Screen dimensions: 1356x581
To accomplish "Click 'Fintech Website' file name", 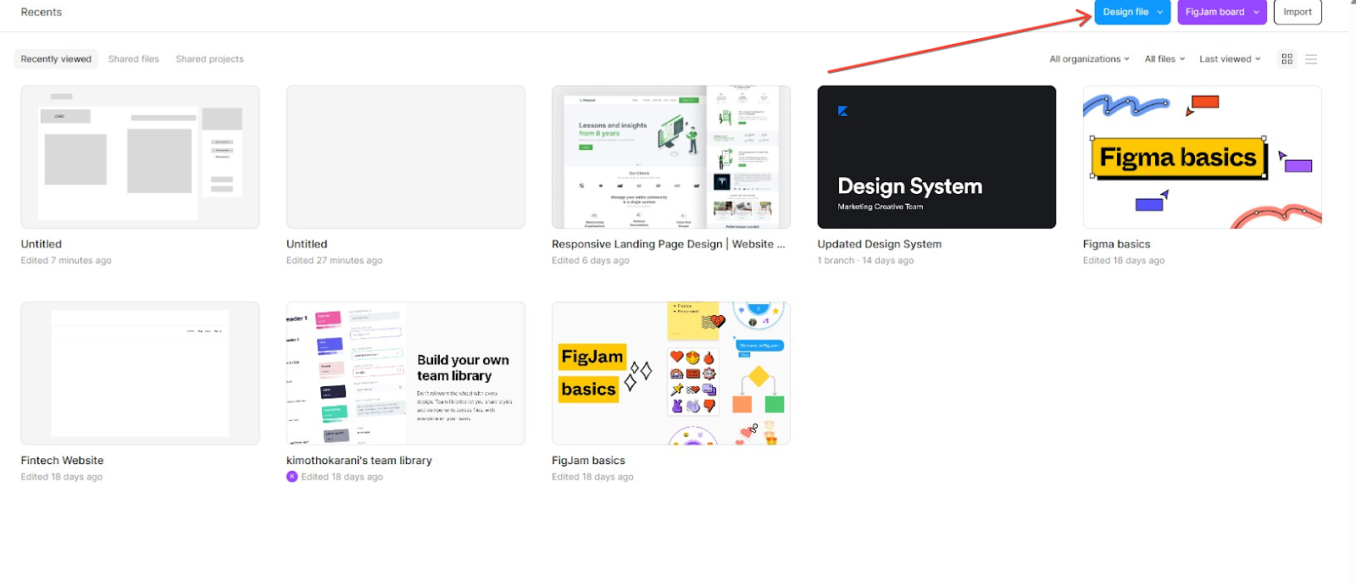I will pos(62,461).
